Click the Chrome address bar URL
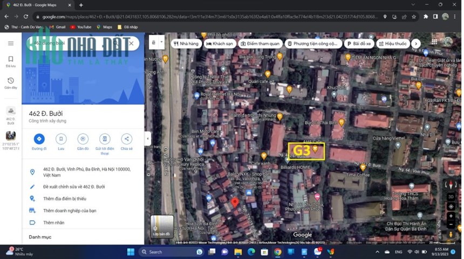Viewport: 464px width, 259px height. pos(209,17)
